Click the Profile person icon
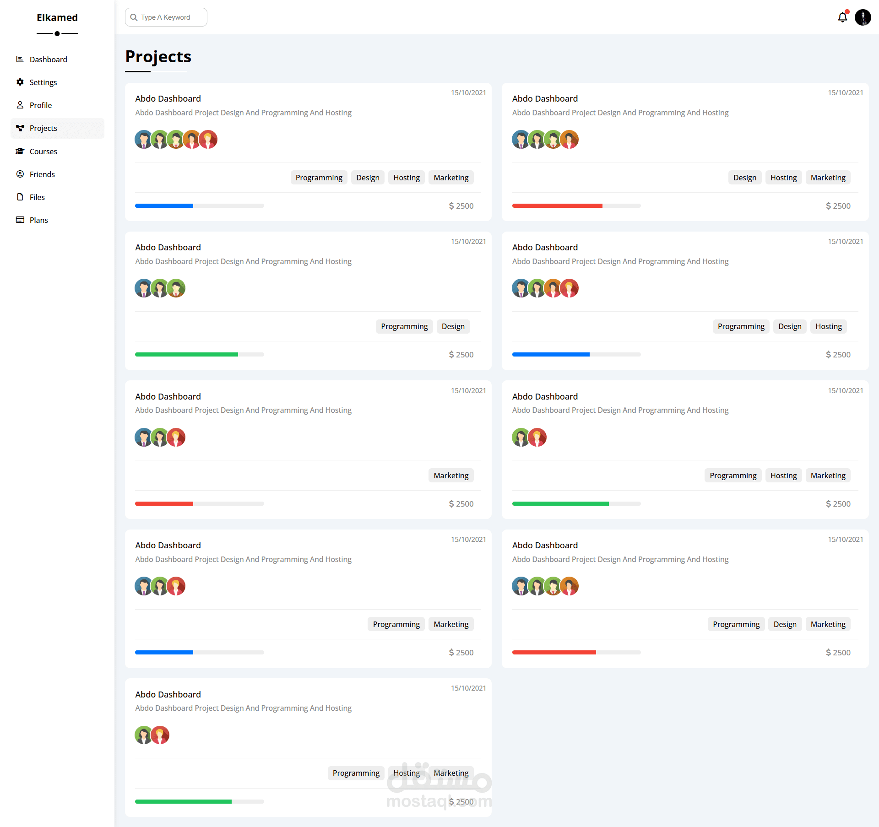The image size is (879, 827). (x=20, y=105)
